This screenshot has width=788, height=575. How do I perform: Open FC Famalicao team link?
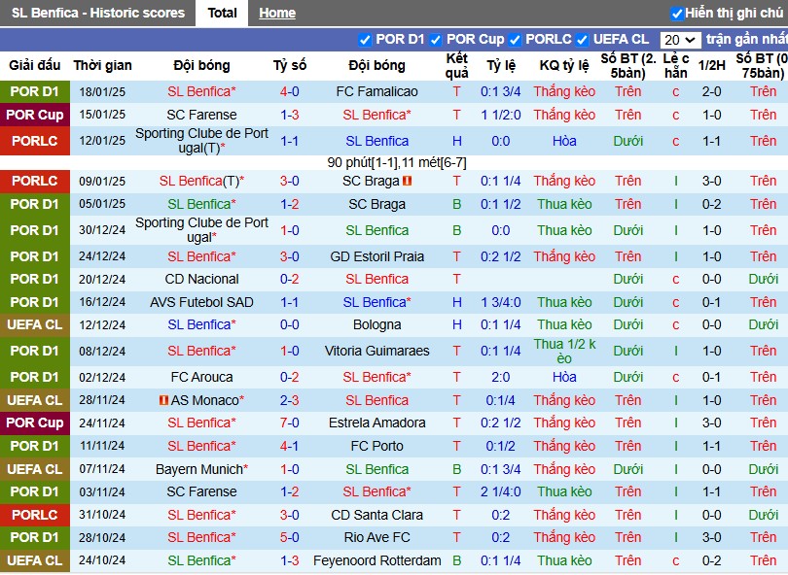(376, 91)
